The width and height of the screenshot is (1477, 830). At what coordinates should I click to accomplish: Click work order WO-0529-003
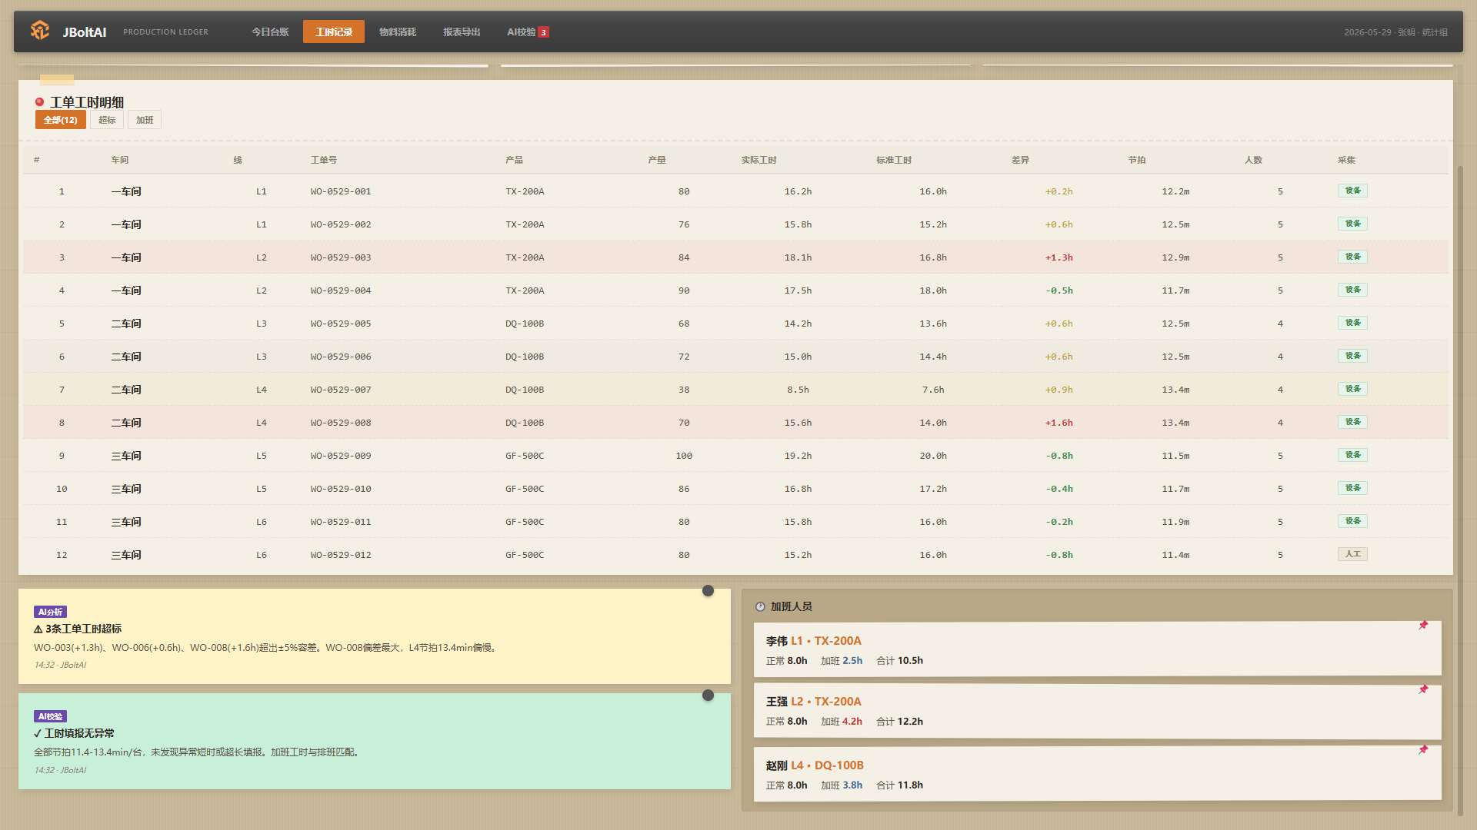point(341,257)
